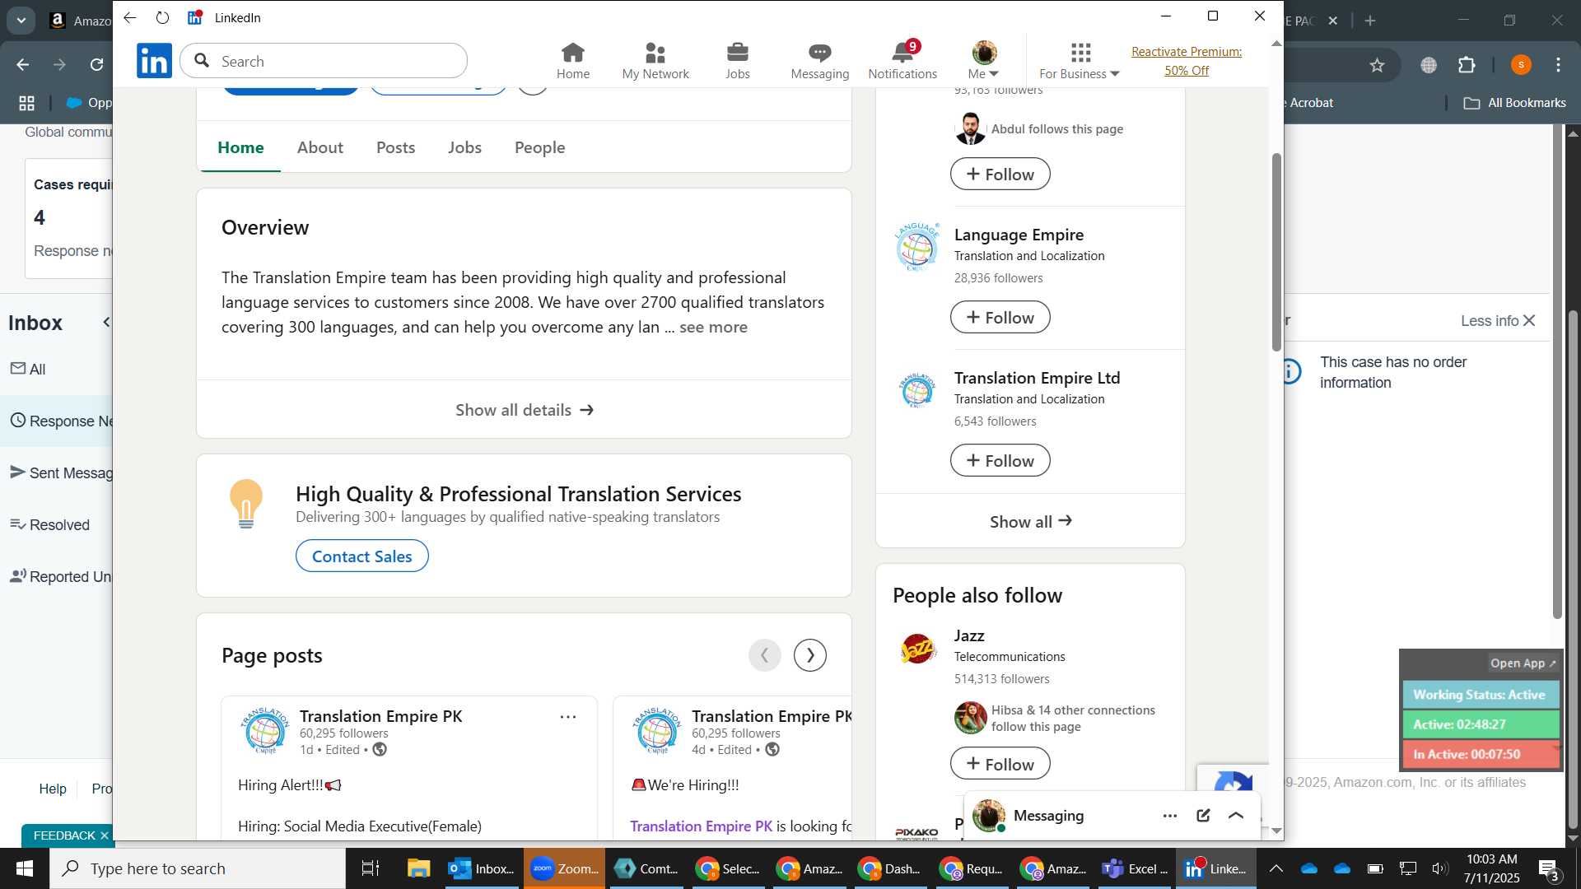Show hidden system tray icons
Viewport: 1581px width, 889px height.
tap(1276, 868)
